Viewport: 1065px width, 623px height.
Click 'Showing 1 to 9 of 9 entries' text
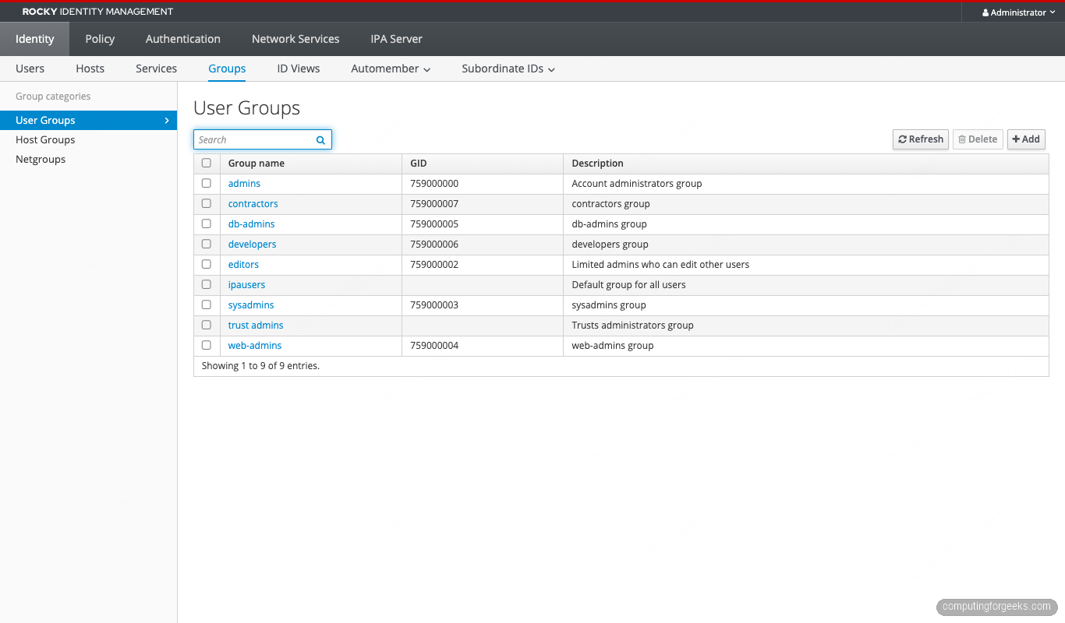click(x=260, y=366)
